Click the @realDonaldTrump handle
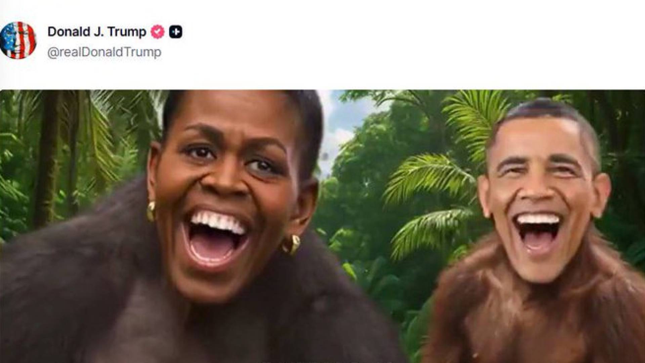Image resolution: width=645 pixels, height=363 pixels. [x=104, y=52]
